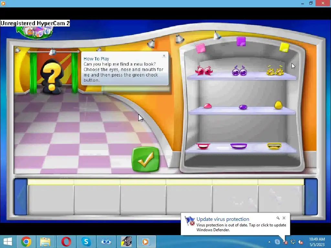Open File Explorer from the taskbar

tap(45, 242)
